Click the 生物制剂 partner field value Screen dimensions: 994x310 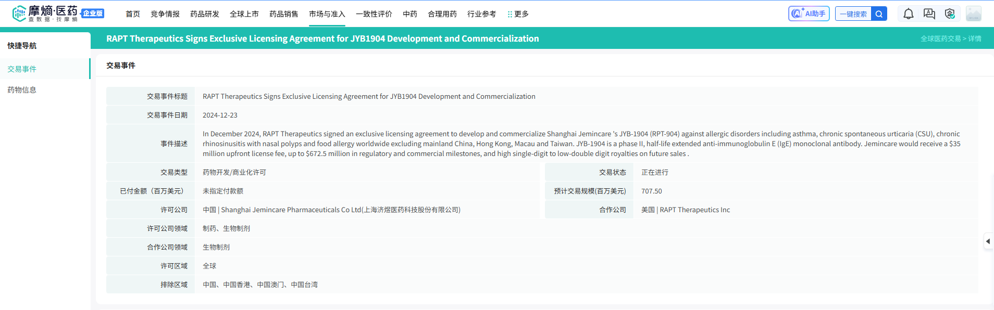(216, 247)
